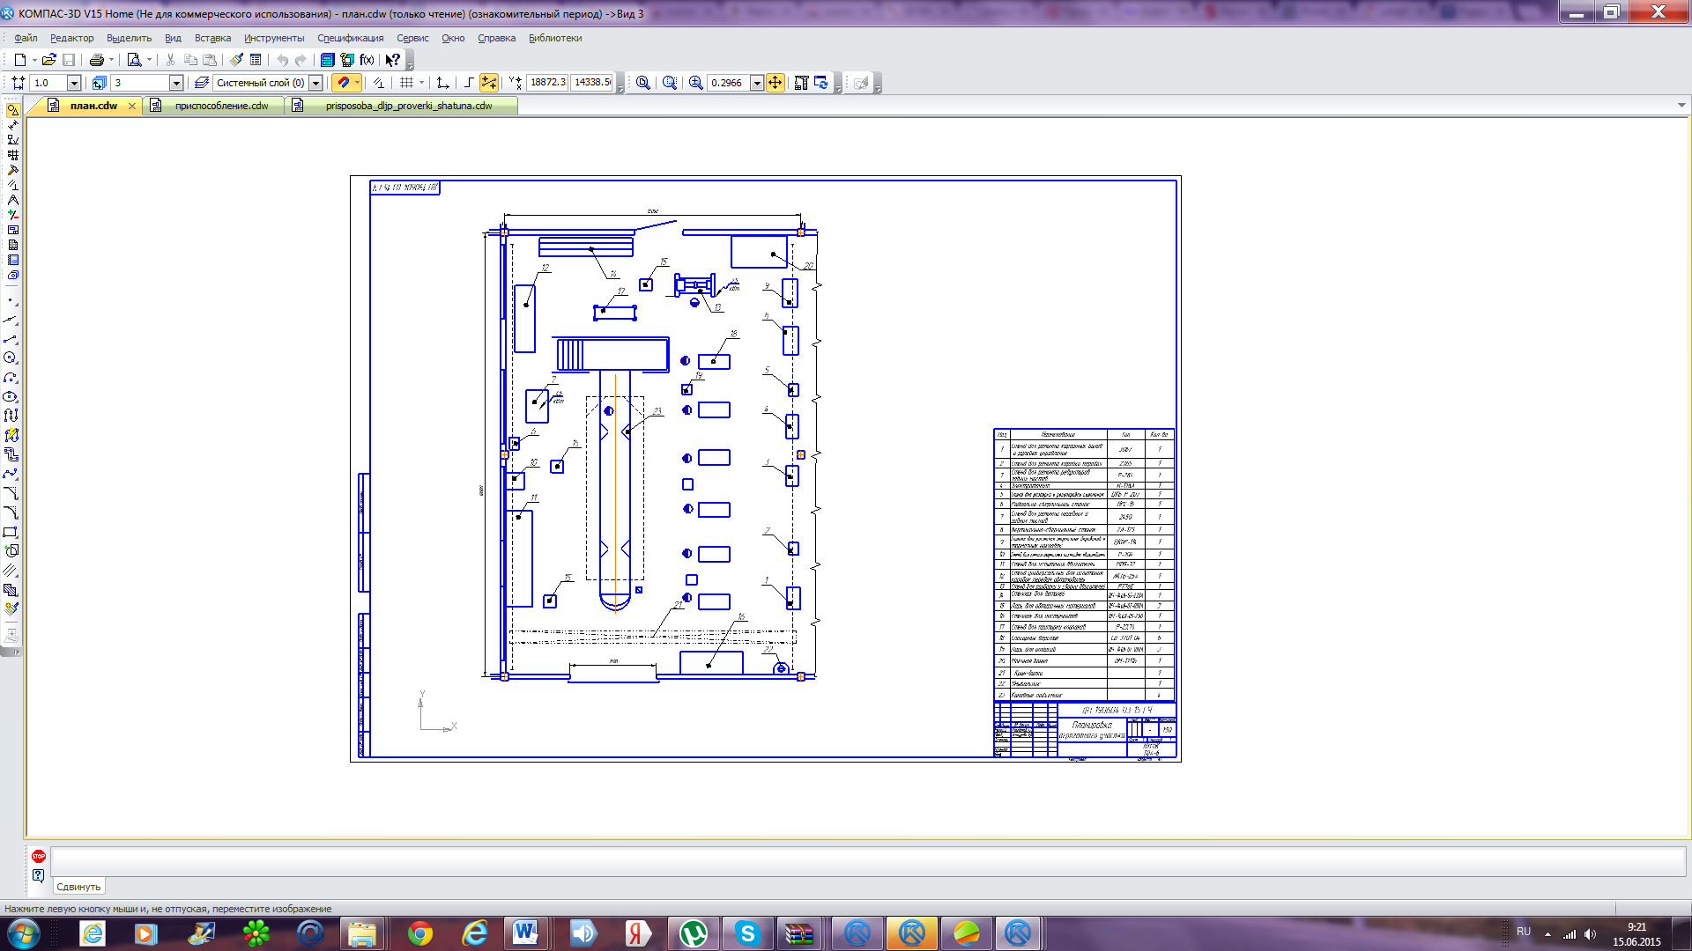Toggle the grid display button

click(x=406, y=83)
